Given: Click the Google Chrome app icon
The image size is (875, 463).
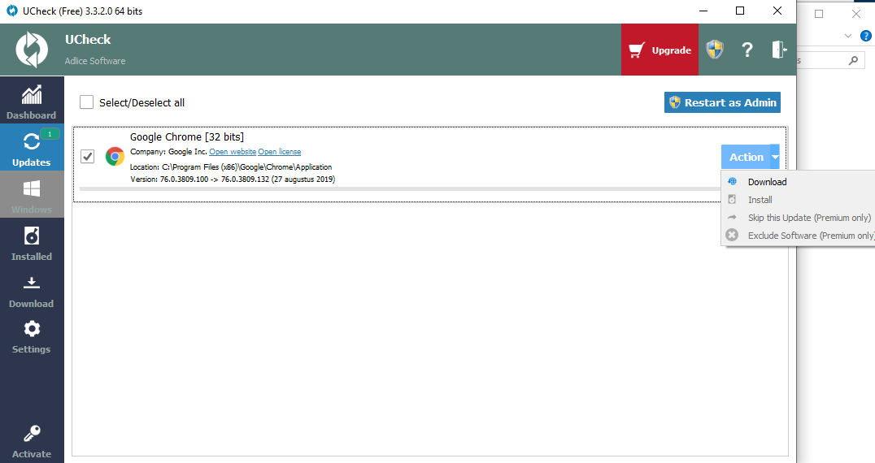Looking at the screenshot, I should click(x=115, y=157).
